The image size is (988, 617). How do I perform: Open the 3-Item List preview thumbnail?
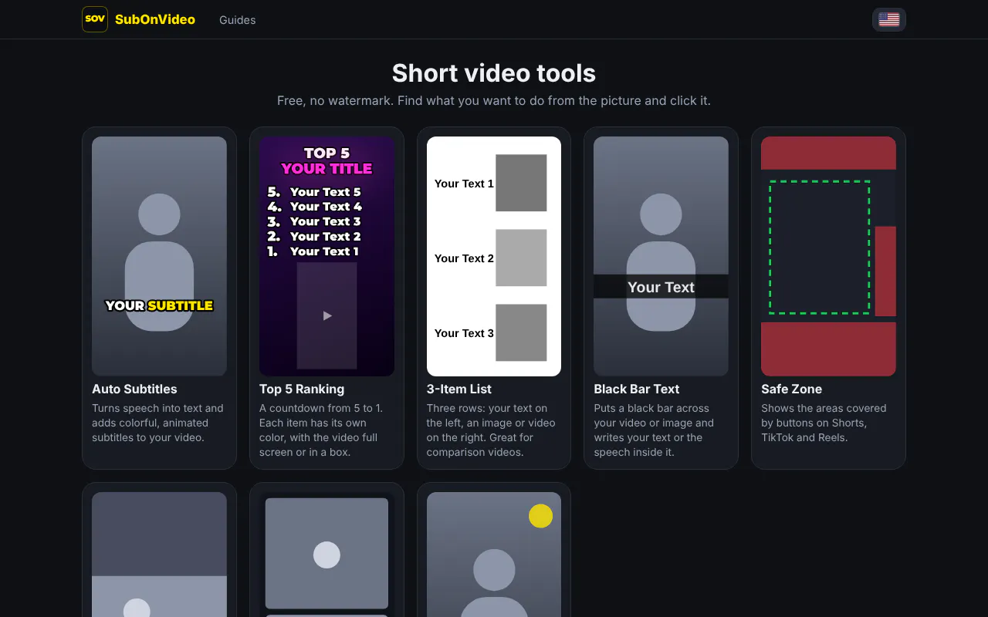pos(494,256)
